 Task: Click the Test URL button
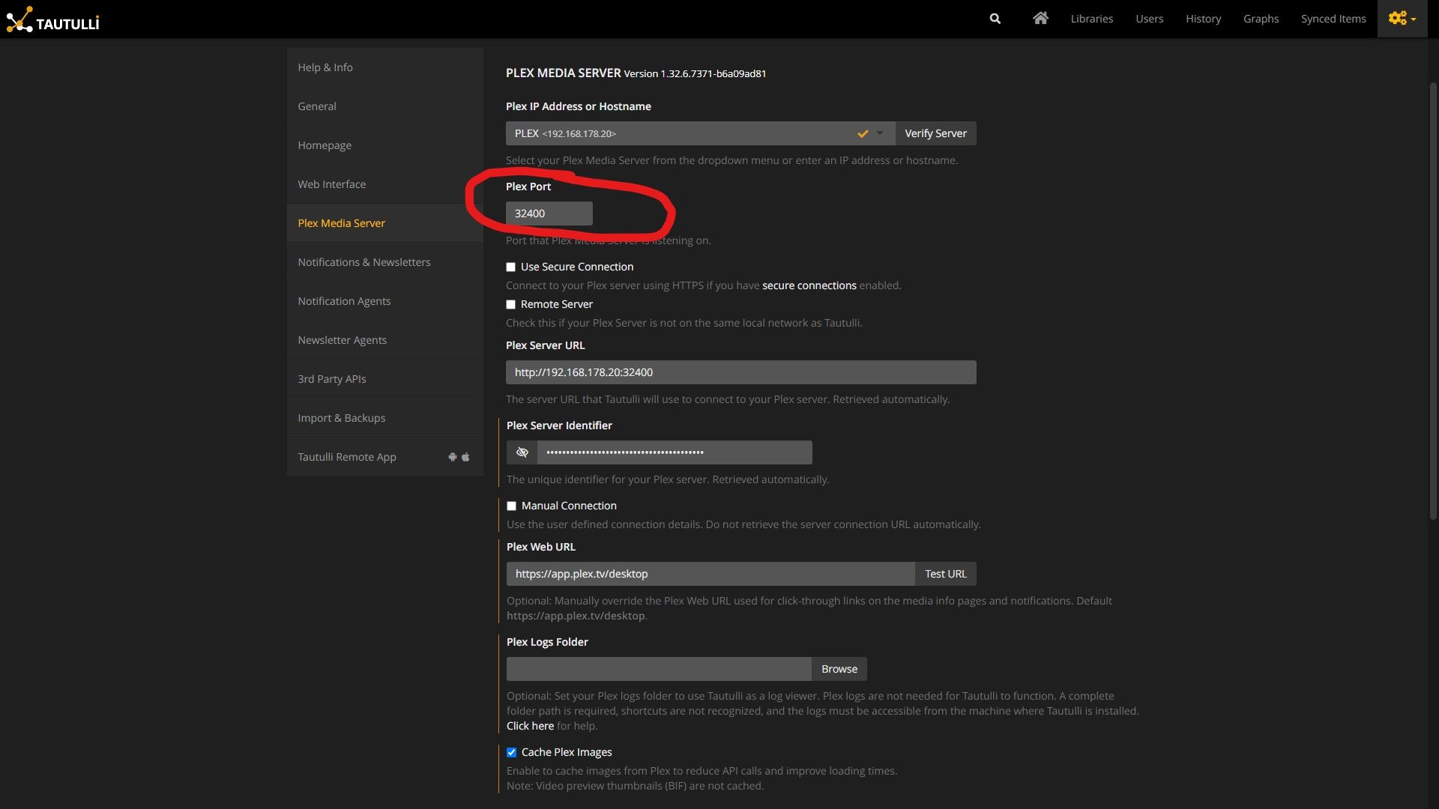pos(945,573)
